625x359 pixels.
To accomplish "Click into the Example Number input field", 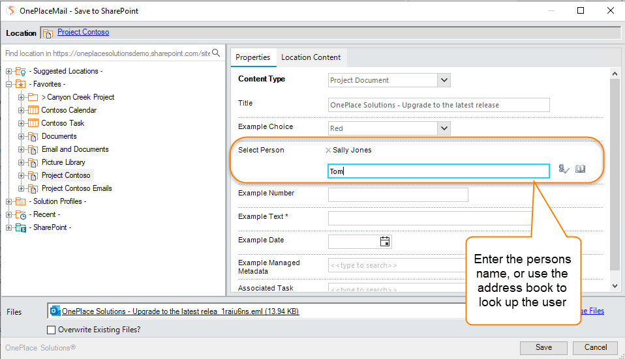I will [x=398, y=194].
